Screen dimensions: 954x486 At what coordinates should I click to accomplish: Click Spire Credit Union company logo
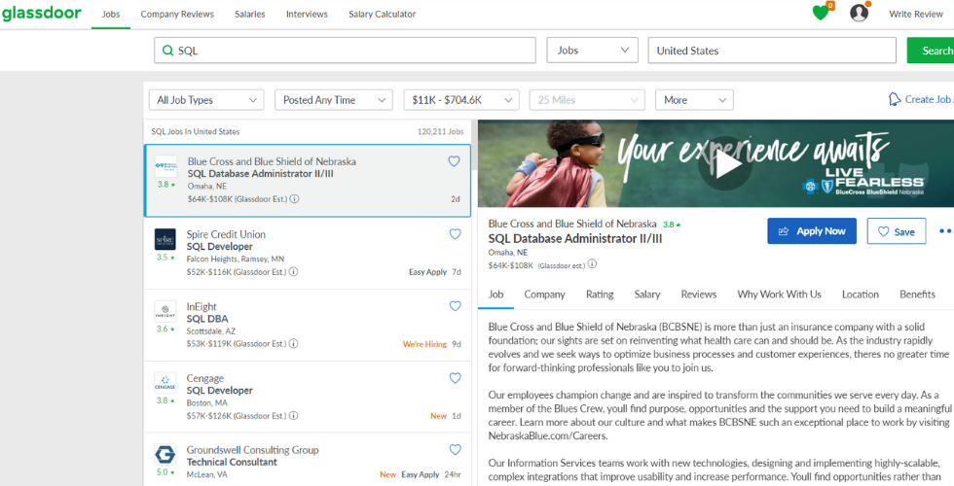[165, 239]
